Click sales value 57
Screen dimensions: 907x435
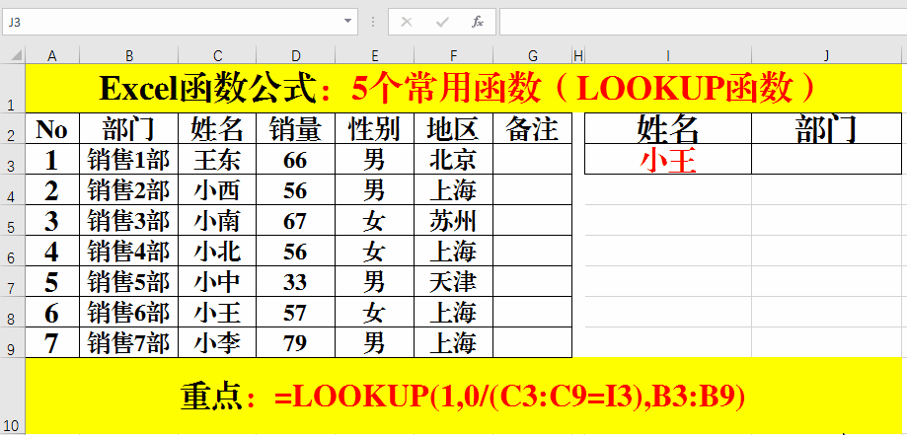(295, 313)
